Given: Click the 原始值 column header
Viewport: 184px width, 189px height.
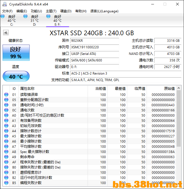Looking at the screenshot, I should pos(161,88).
